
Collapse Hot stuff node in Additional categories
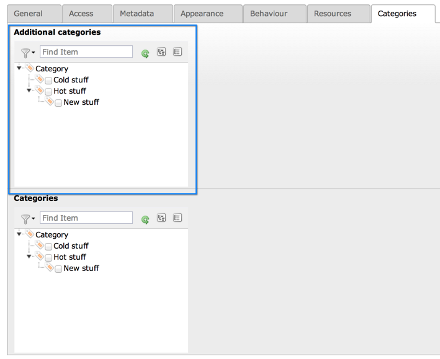(29, 91)
